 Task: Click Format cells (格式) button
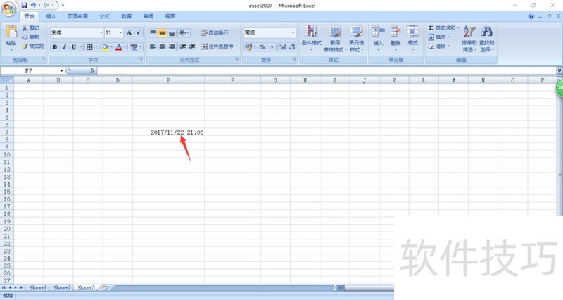tap(413, 39)
